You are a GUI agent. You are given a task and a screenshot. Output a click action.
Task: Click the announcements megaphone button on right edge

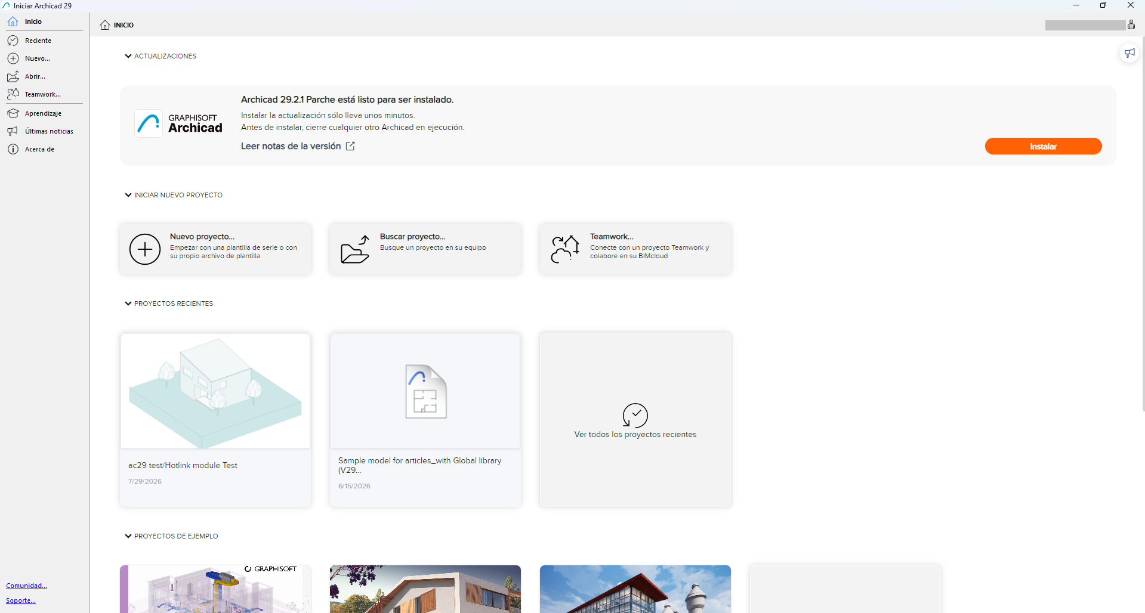[1129, 53]
